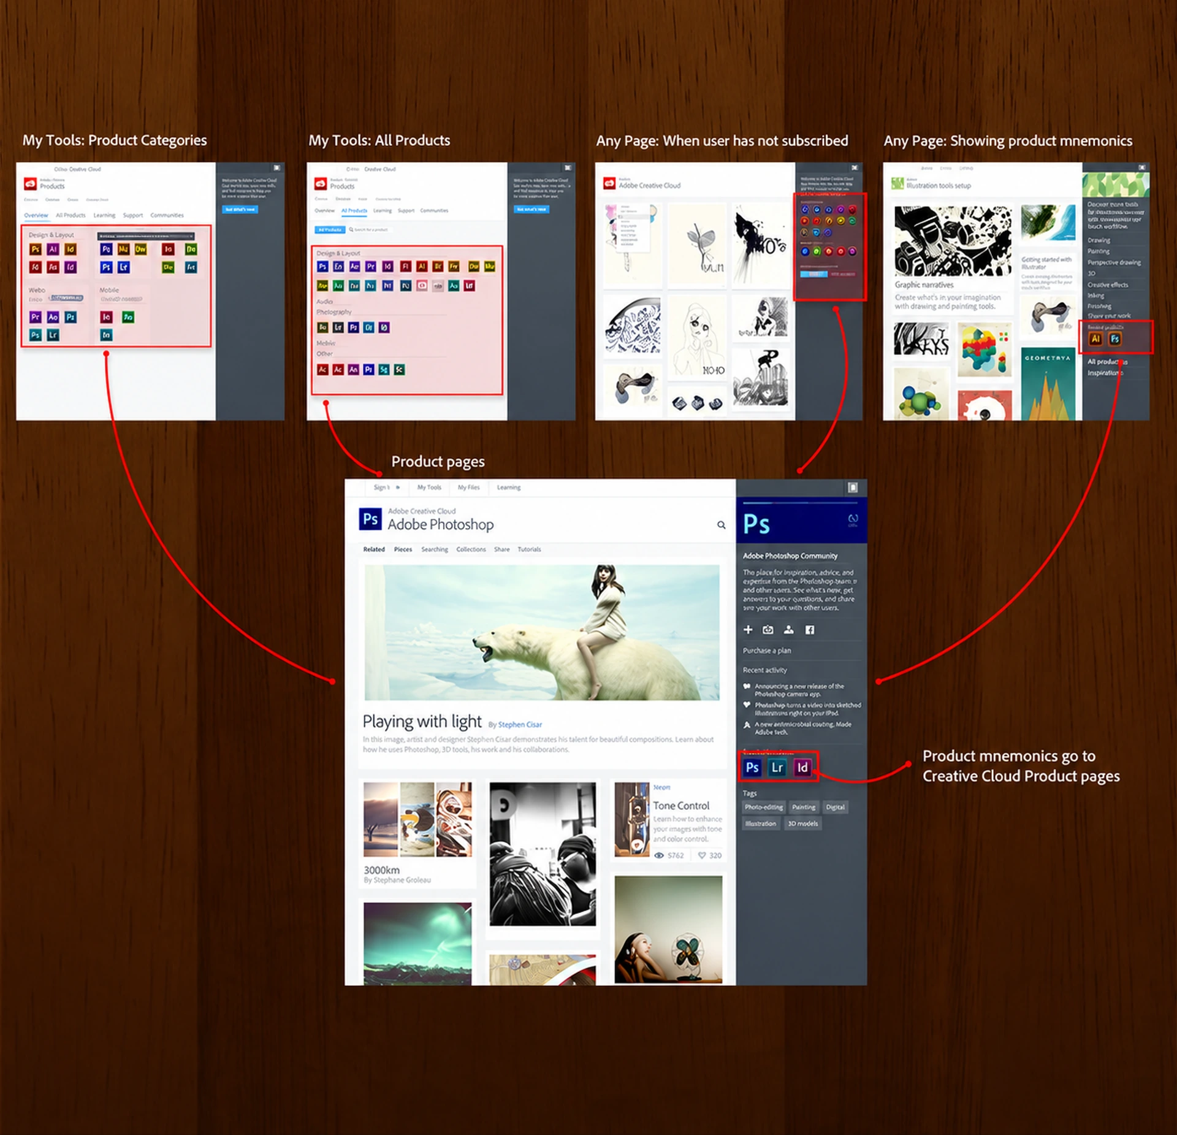Open the Playing with light polar bear image
This screenshot has width=1177, height=1135.
(x=542, y=632)
